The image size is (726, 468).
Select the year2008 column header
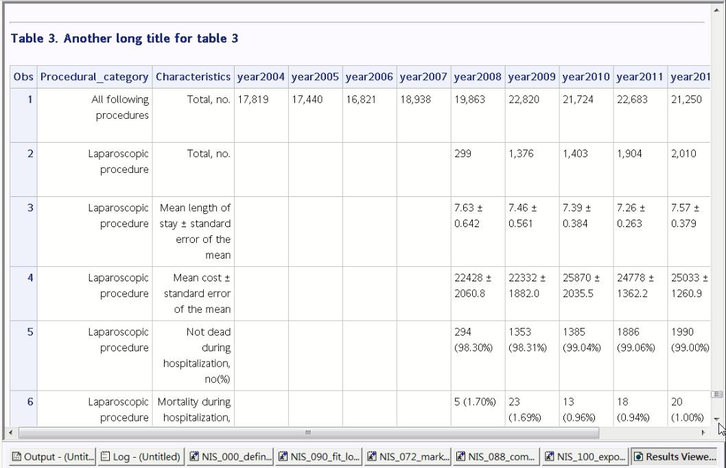(x=478, y=77)
